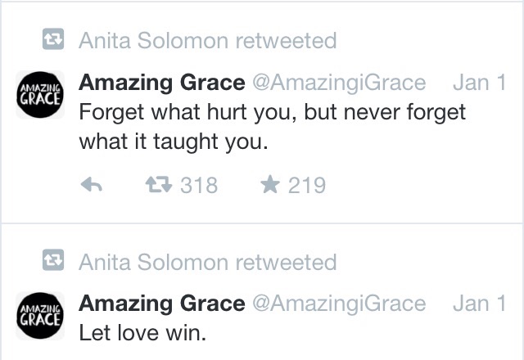
Task: Favorite the tweet with the star icon
Action: [269, 185]
